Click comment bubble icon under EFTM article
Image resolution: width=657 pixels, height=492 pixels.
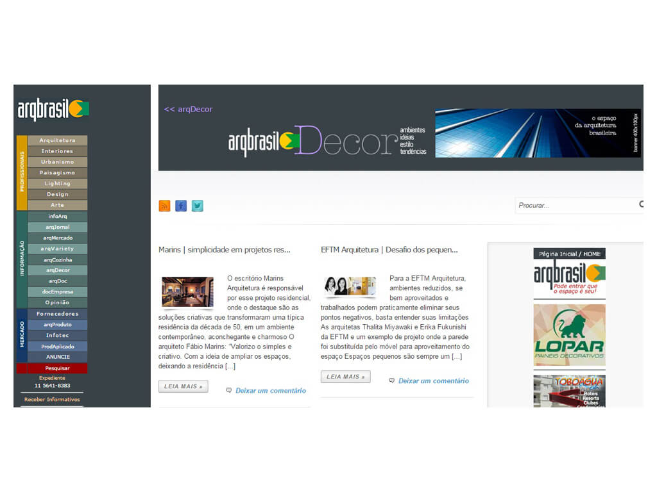[x=392, y=381]
